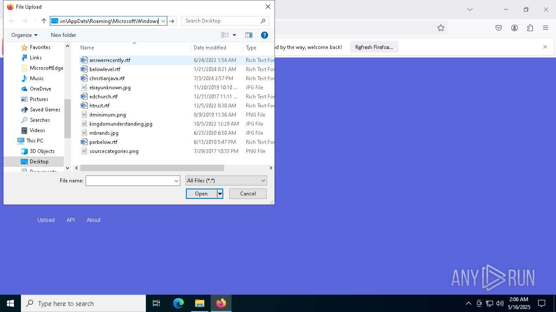Select itminimum.png file
The height and width of the screenshot is (312, 556).
pyautogui.click(x=107, y=115)
